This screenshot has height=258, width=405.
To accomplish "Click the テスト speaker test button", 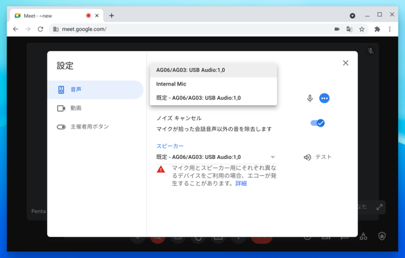I will click(323, 157).
